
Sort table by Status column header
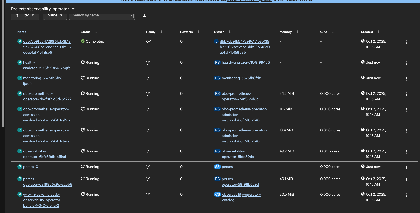coord(86,32)
